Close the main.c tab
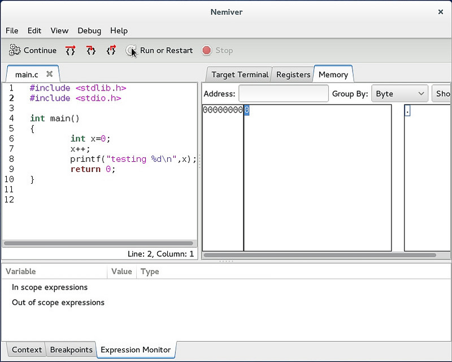Screen dimensions: 452x362 pyautogui.click(x=50, y=74)
